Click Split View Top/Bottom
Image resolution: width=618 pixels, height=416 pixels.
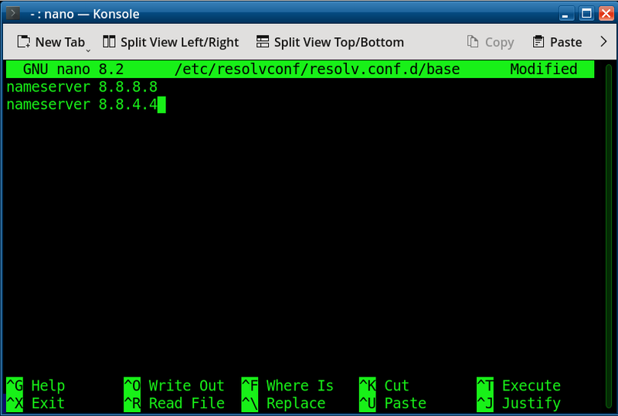330,42
